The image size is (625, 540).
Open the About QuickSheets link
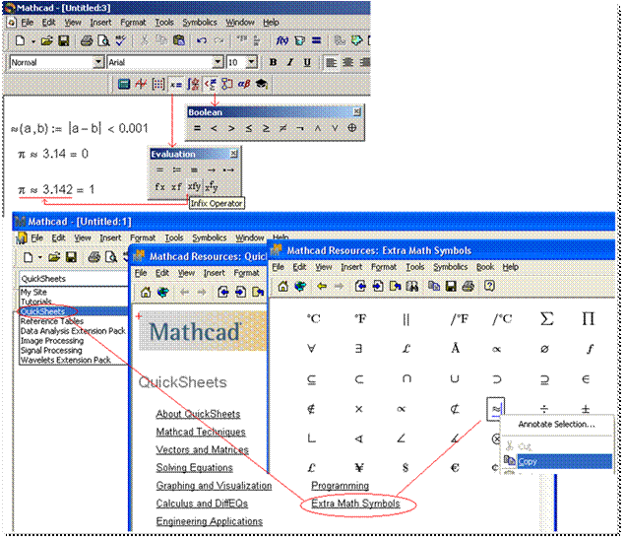[x=198, y=414]
